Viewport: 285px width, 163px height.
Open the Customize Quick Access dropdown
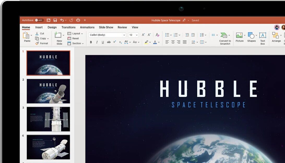pos(85,20)
